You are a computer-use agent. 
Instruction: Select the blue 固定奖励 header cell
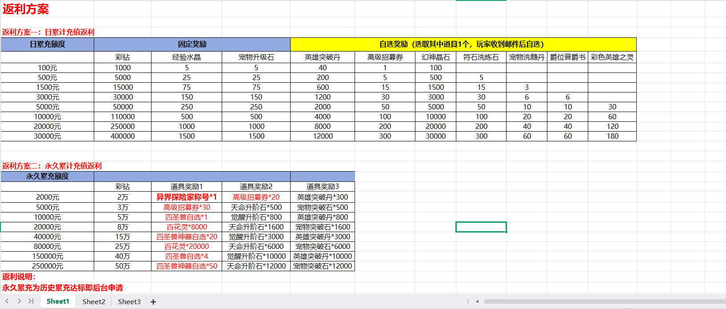(x=192, y=44)
